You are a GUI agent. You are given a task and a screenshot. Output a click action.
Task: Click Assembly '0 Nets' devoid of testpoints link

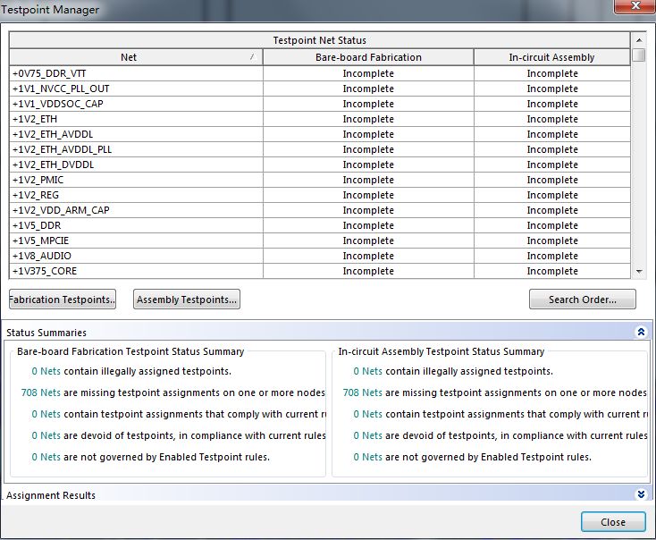pos(367,435)
